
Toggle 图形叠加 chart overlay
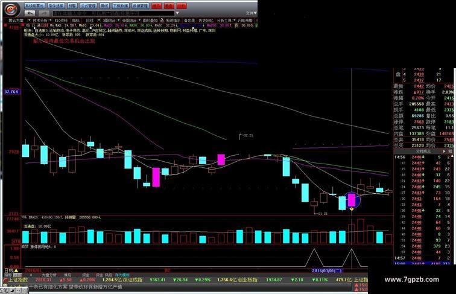(x=150, y=21)
